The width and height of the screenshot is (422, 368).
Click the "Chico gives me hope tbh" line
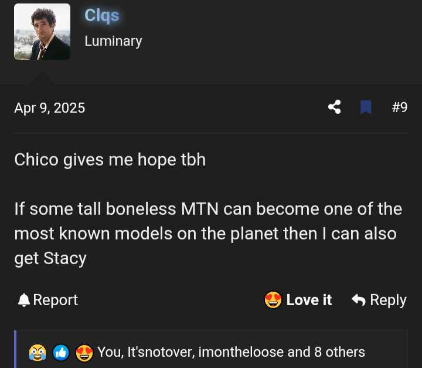pyautogui.click(x=110, y=159)
